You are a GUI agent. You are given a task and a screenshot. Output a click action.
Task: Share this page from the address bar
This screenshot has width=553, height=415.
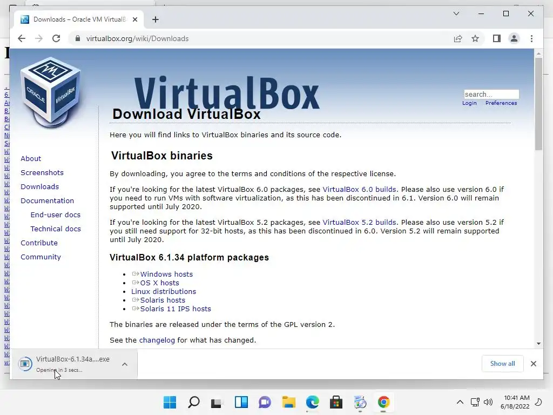(458, 38)
